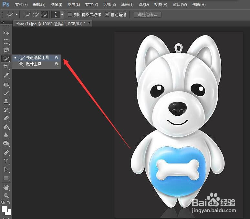The height and width of the screenshot is (219, 250).
Task: Open the 帮助(H) menu
Action: click(x=199, y=5)
